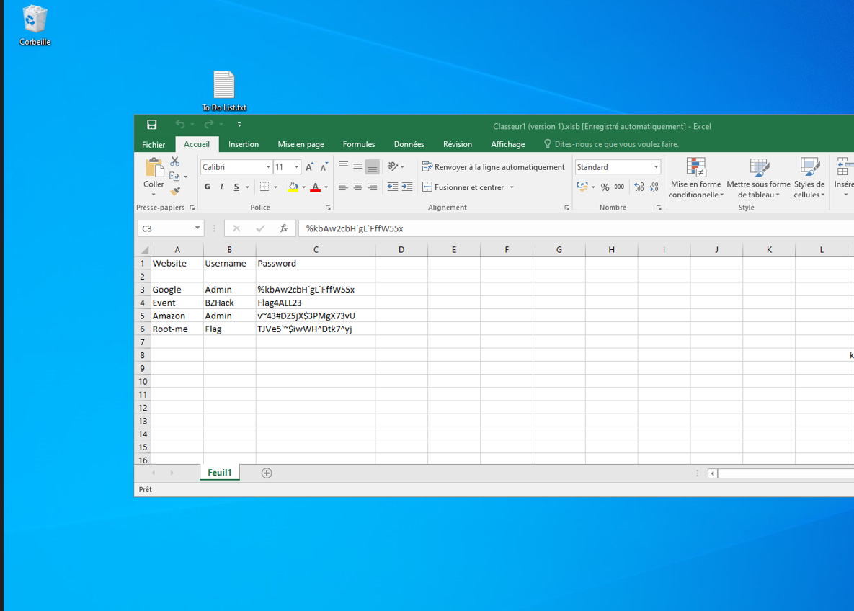Screen dimensions: 854x611
Task: Select bottom vertical alignment icon
Action: point(373,166)
